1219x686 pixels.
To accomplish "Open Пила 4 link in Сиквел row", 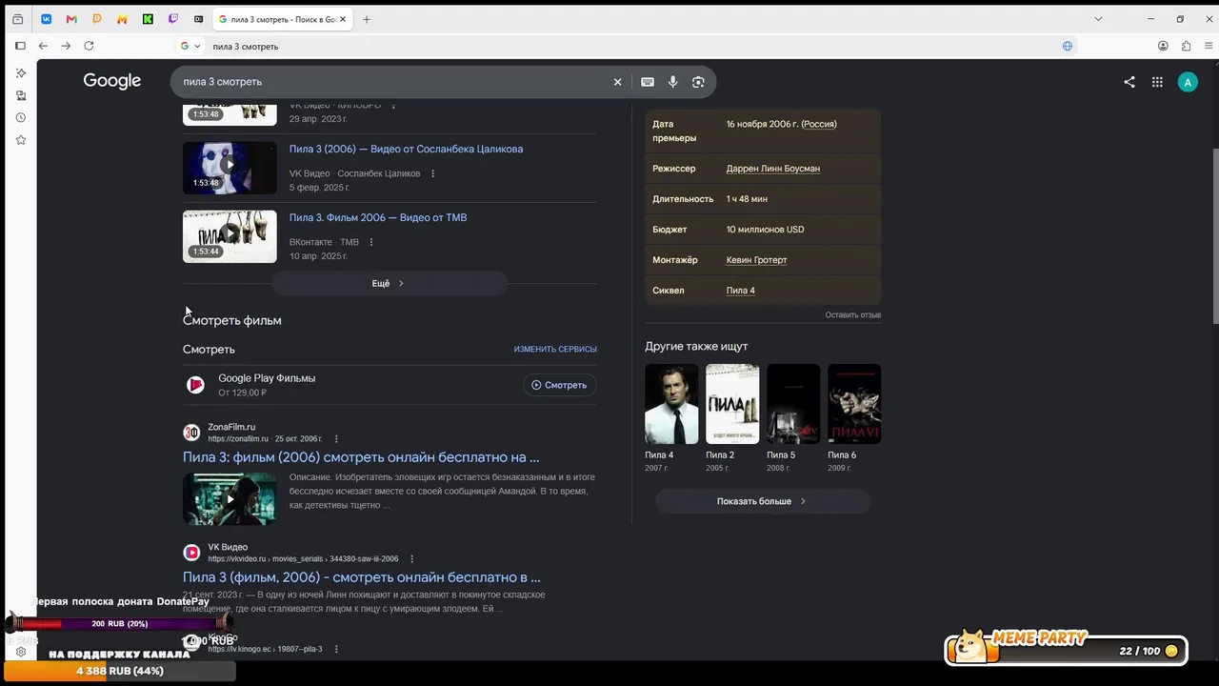I will (x=741, y=291).
